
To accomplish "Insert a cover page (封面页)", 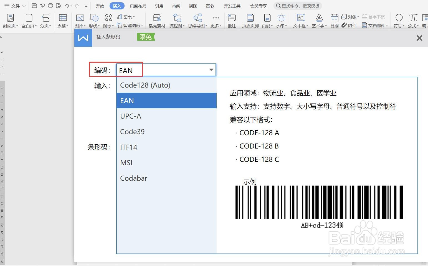I will (x=11, y=21).
